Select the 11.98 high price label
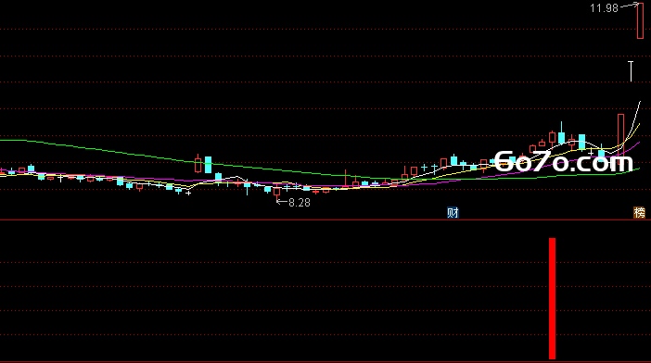The image size is (651, 363). point(604,8)
